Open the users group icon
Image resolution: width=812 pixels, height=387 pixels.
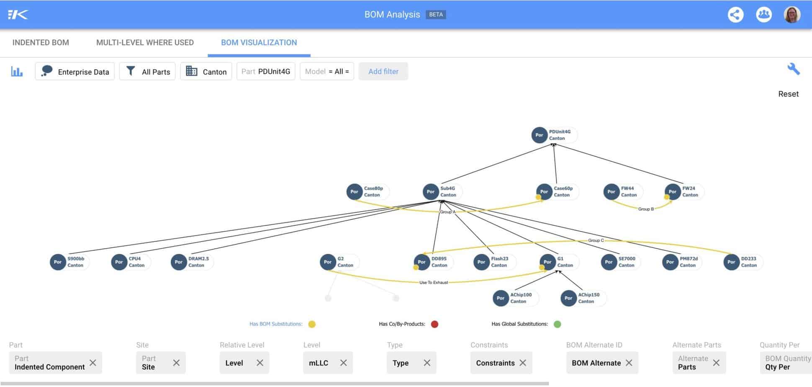pos(763,15)
